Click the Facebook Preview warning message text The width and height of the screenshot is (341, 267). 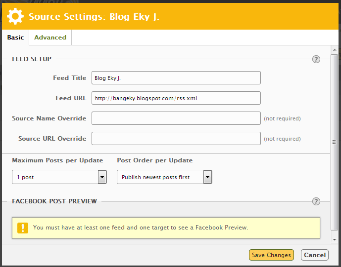[x=141, y=228]
